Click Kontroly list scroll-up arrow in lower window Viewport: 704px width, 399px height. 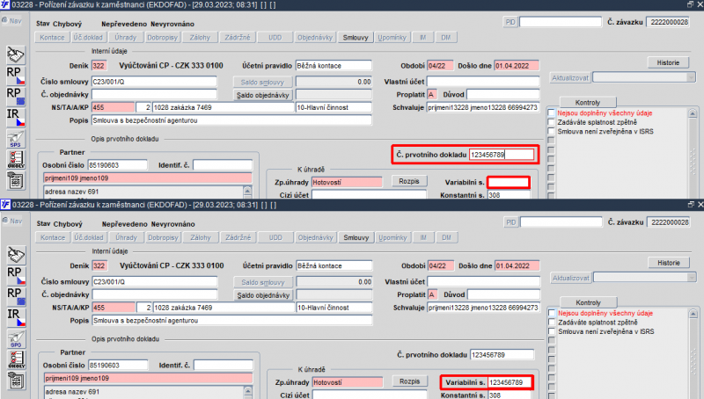coord(693,313)
